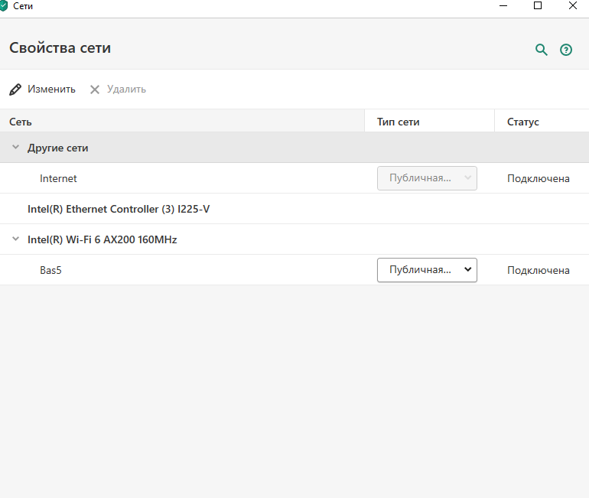Open network type dropdown for Bas5
The height and width of the screenshot is (498, 589).
coord(427,270)
